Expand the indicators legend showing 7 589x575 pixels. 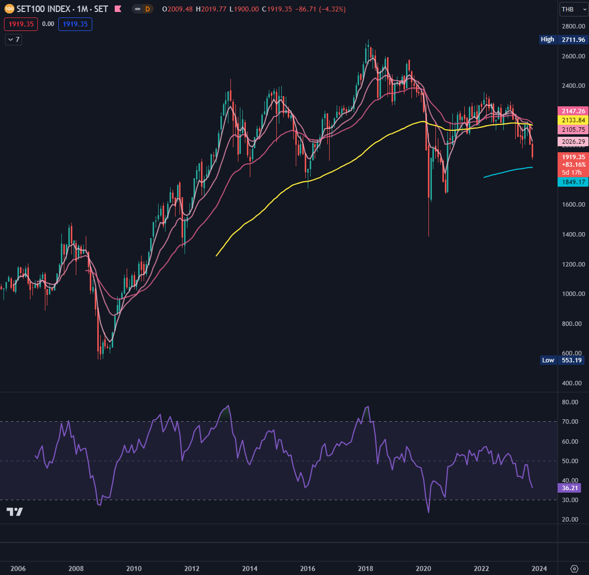13,39
